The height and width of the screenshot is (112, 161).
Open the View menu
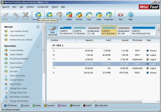[x=14, y=7]
